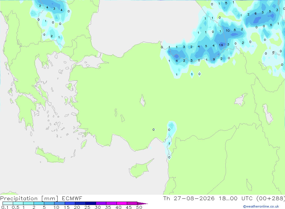Viewport: 285px width, 209px height.
Task: Click the above-50 mm legend arrow tip
Action: 142,203
